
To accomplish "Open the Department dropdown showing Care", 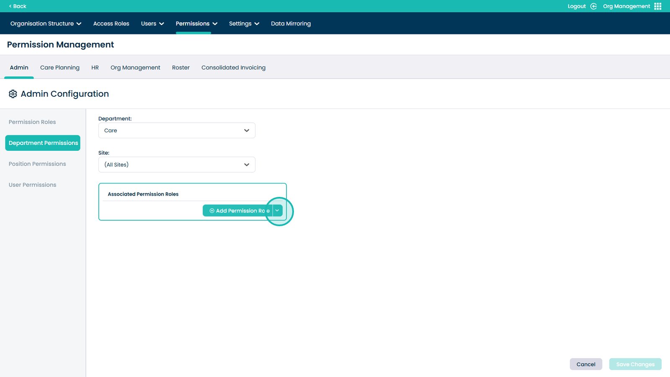I will point(176,130).
